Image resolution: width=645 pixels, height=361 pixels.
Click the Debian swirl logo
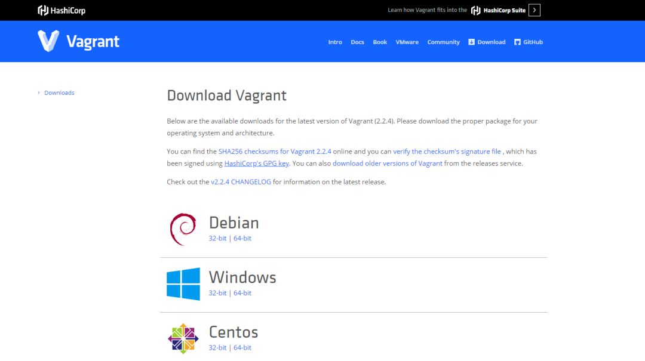click(183, 229)
